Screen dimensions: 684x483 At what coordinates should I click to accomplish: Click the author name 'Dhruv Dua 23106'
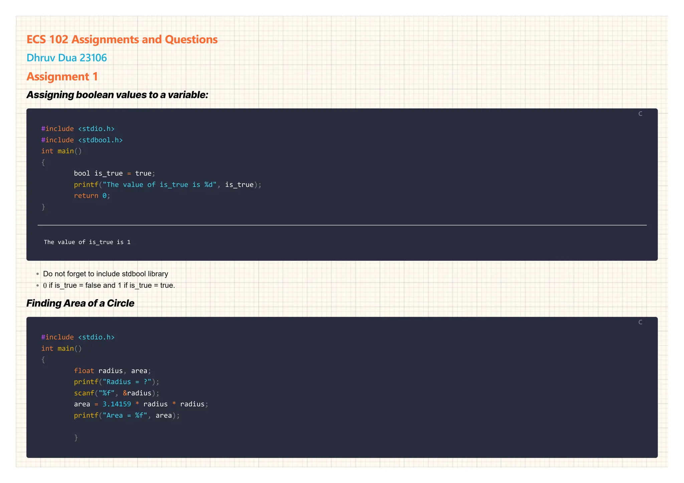[x=67, y=58]
